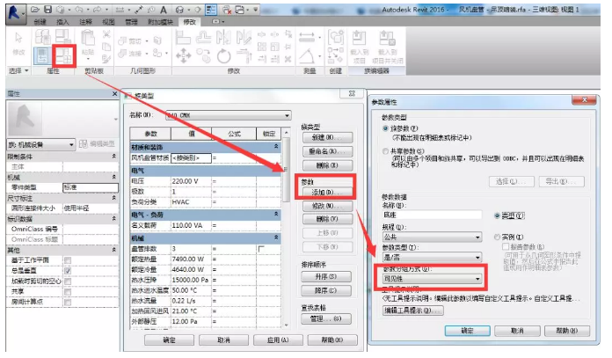Click the Mirror - Draw Axis icon
The height and width of the screenshot is (358, 612).
244,38
